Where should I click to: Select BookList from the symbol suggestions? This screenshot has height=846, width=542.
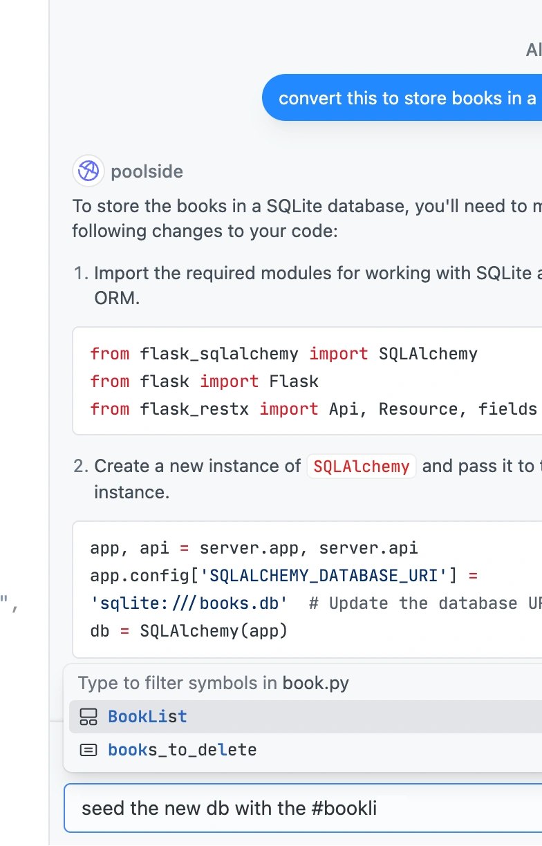[306, 717]
